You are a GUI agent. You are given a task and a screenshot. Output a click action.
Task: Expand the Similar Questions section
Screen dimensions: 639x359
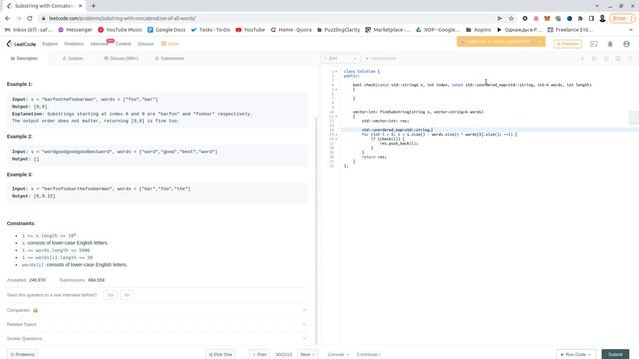click(x=156, y=339)
